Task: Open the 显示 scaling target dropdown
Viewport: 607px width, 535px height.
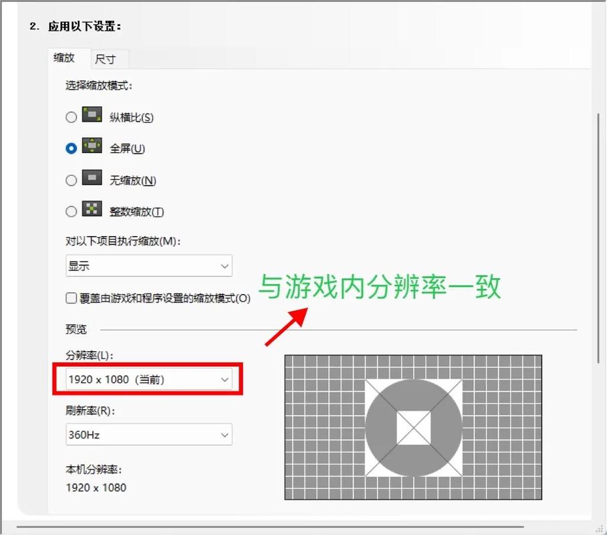Action: [149, 265]
